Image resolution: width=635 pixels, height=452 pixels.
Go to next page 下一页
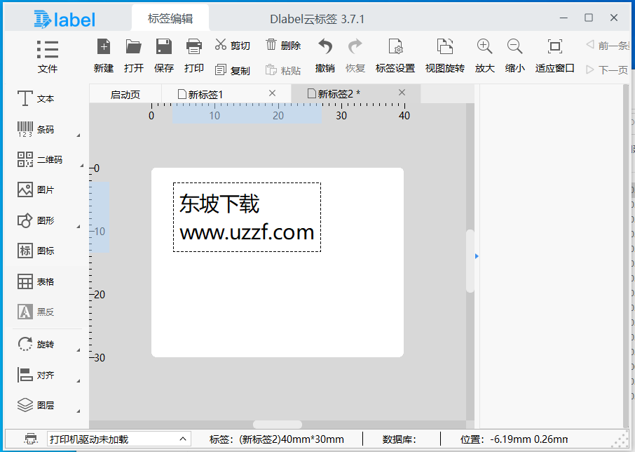coord(607,70)
